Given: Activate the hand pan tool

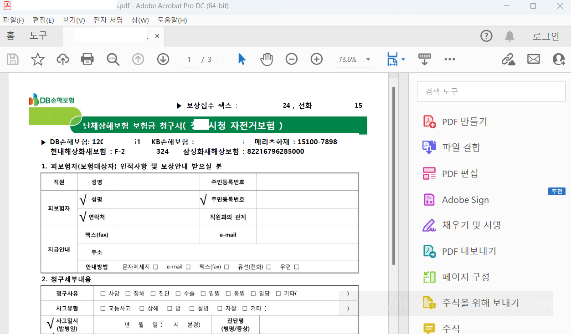Looking at the screenshot, I should (x=267, y=59).
